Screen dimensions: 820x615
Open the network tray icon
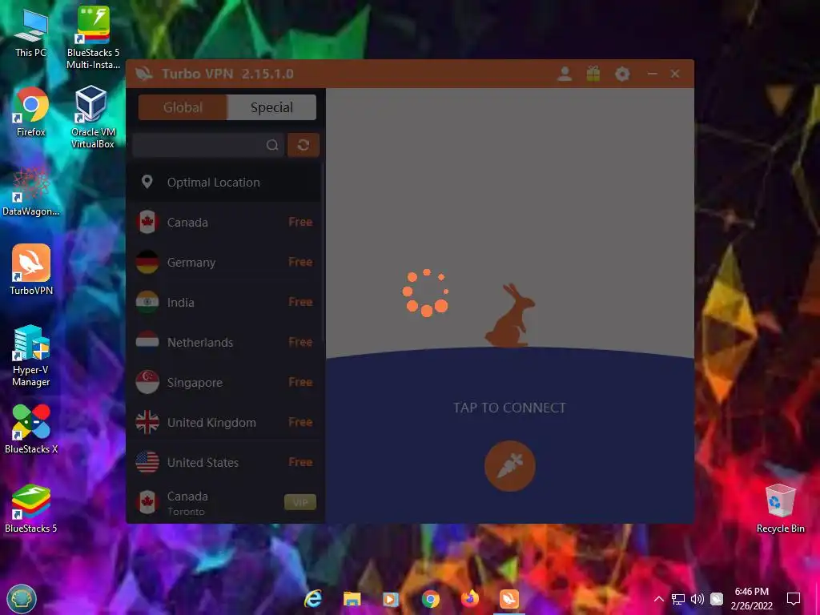[x=678, y=599]
